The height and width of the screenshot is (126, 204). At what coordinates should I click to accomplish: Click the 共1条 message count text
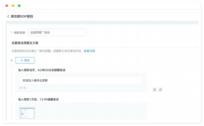(x=23, y=88)
